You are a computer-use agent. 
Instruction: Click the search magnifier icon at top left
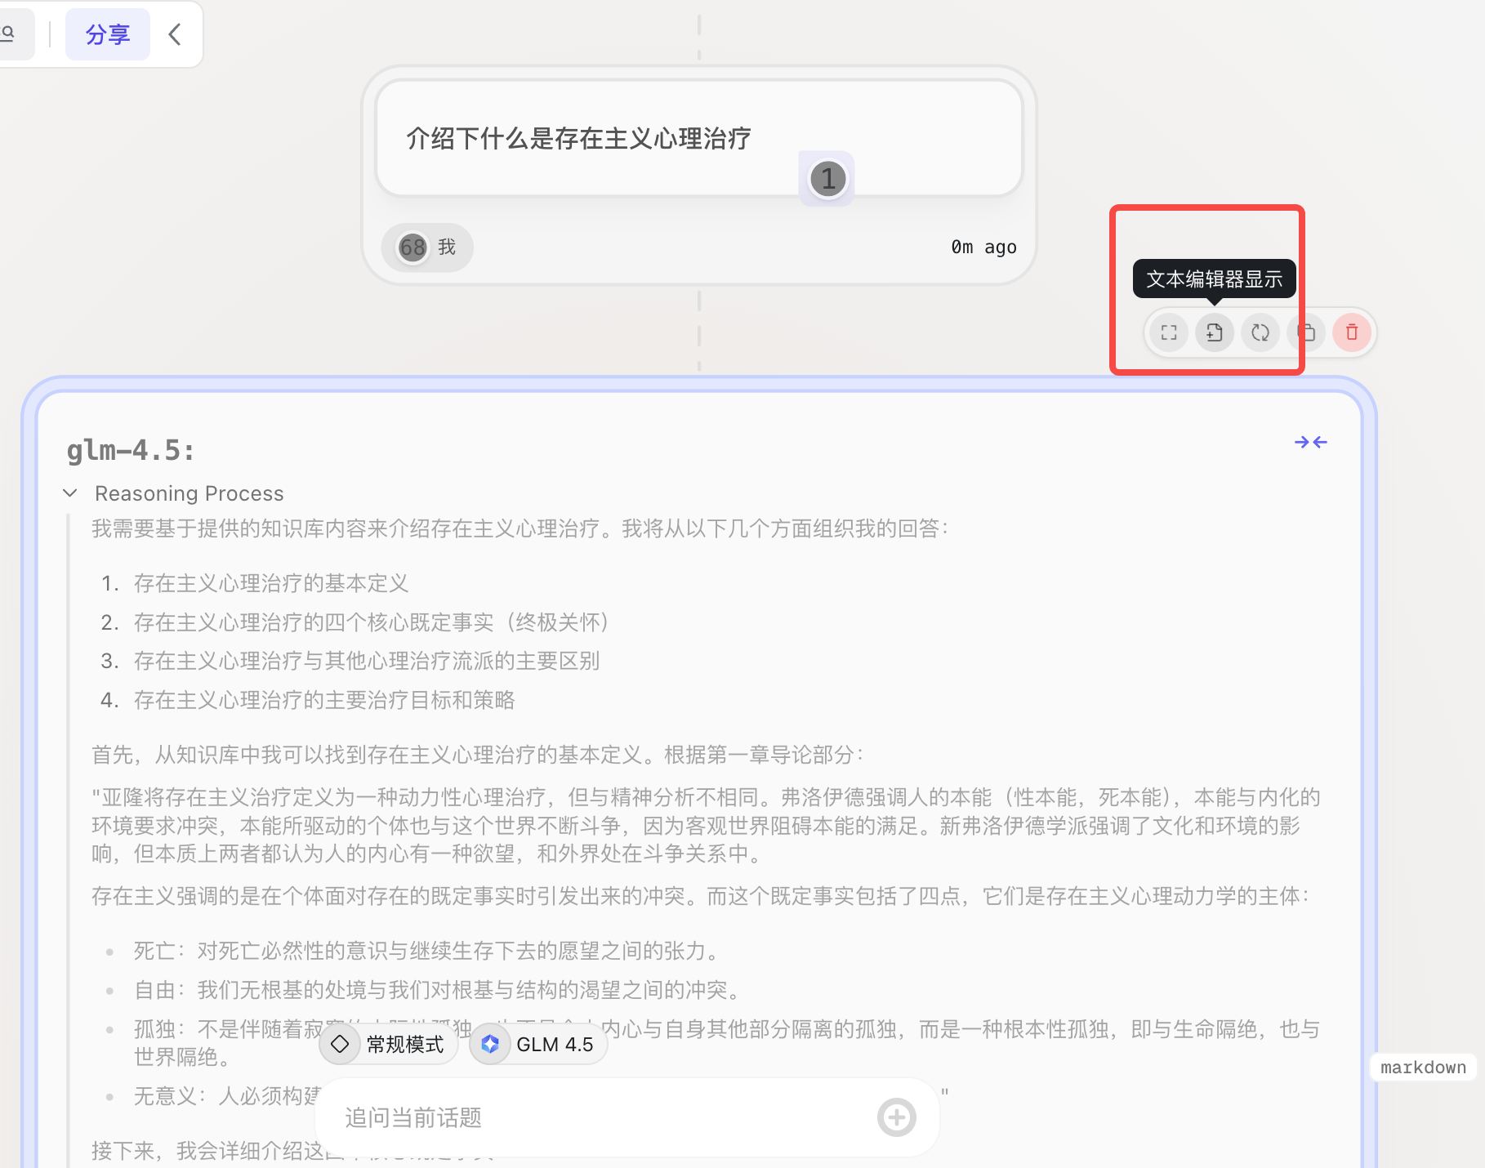(8, 33)
